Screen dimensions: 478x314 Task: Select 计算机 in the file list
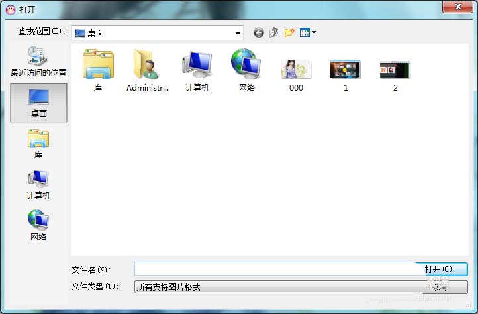pos(197,70)
